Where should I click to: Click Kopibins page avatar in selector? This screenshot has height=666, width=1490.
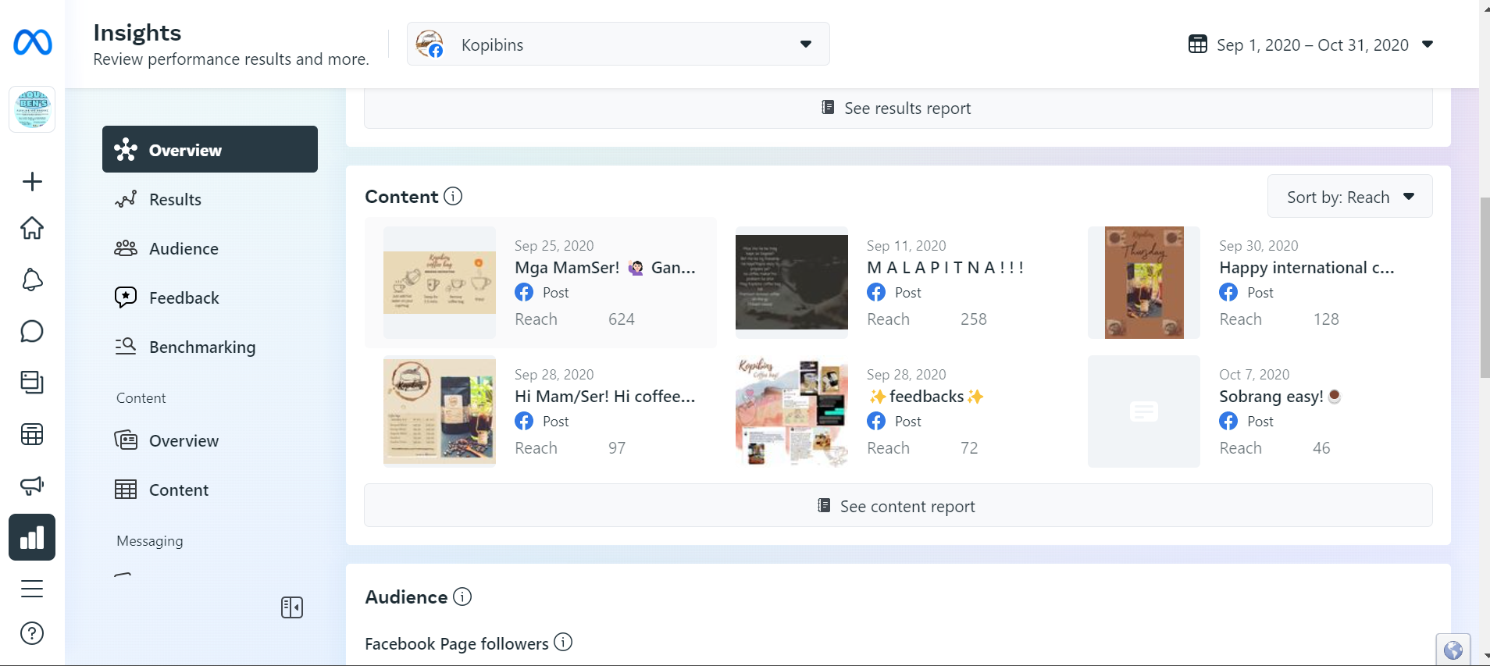click(430, 44)
